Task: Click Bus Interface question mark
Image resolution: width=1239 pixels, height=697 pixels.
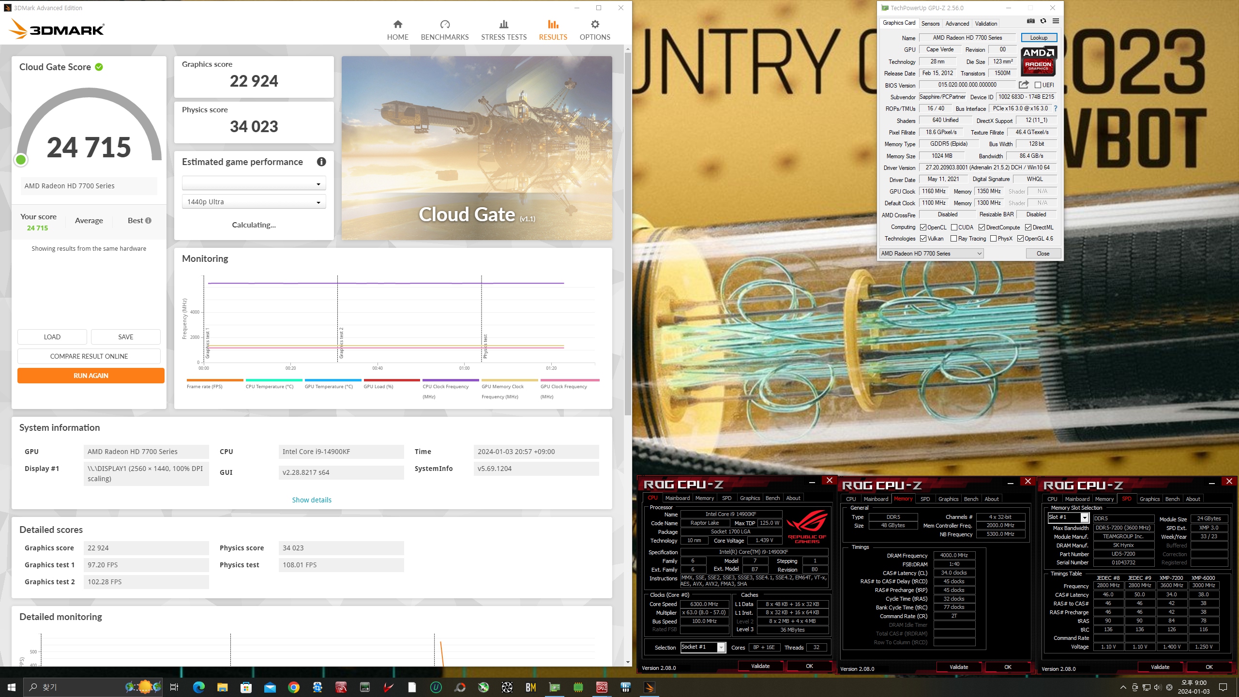Action: pos(1056,108)
